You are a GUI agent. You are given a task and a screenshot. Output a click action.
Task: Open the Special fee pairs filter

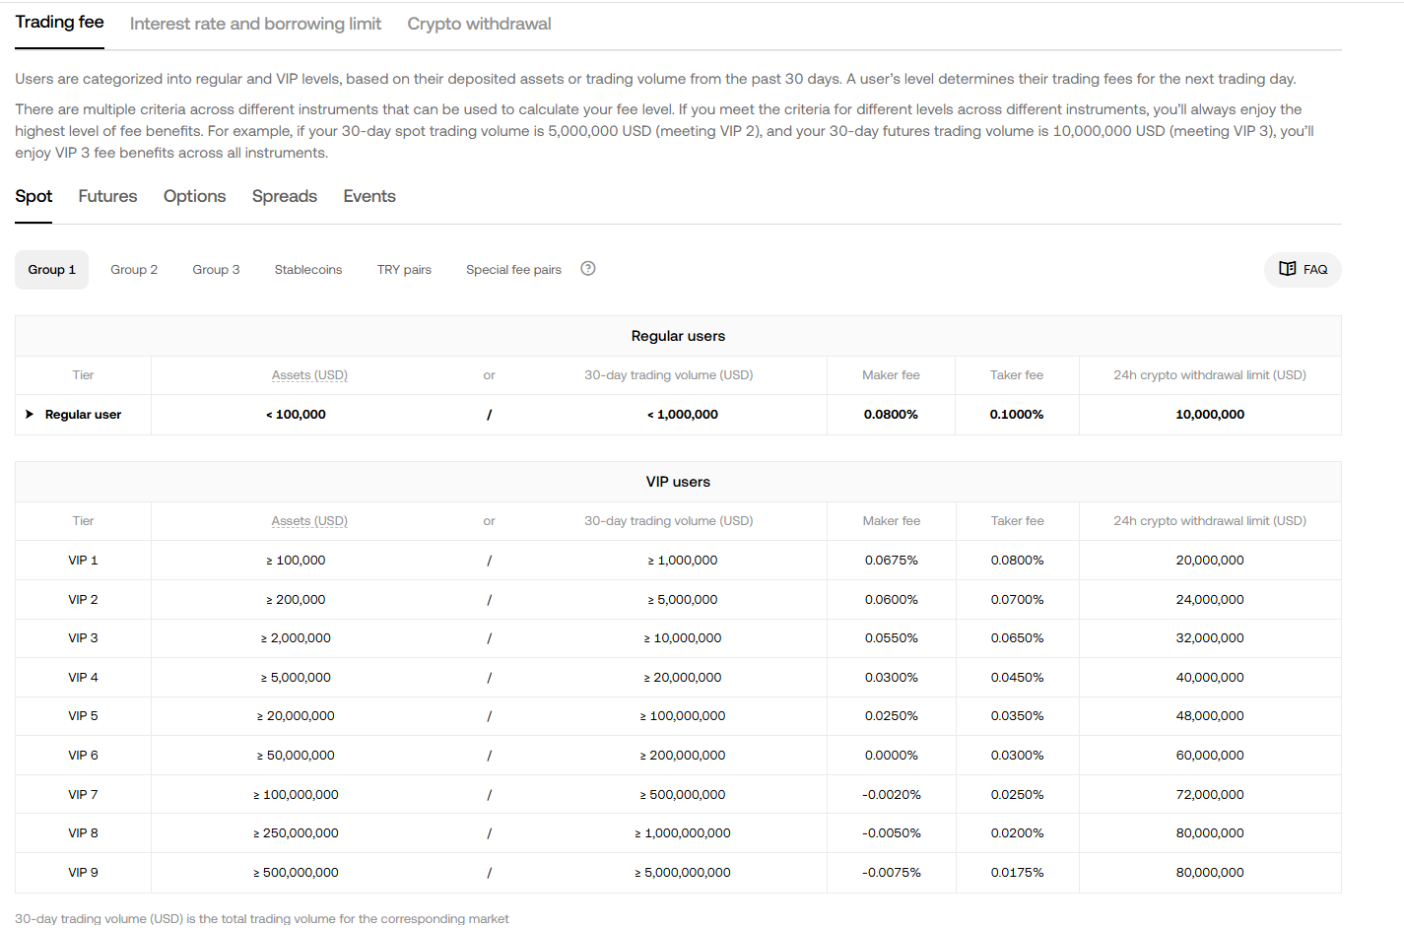pyautogui.click(x=513, y=270)
